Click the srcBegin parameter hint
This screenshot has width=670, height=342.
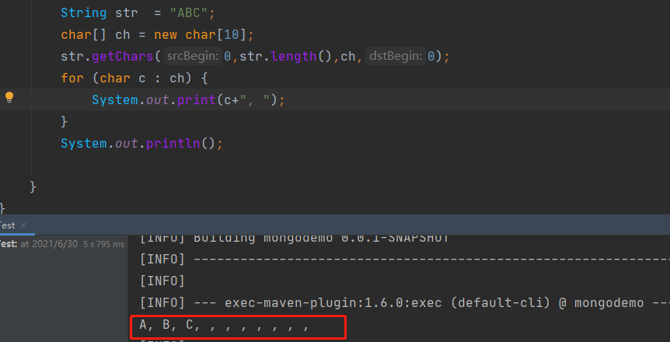[193, 56]
